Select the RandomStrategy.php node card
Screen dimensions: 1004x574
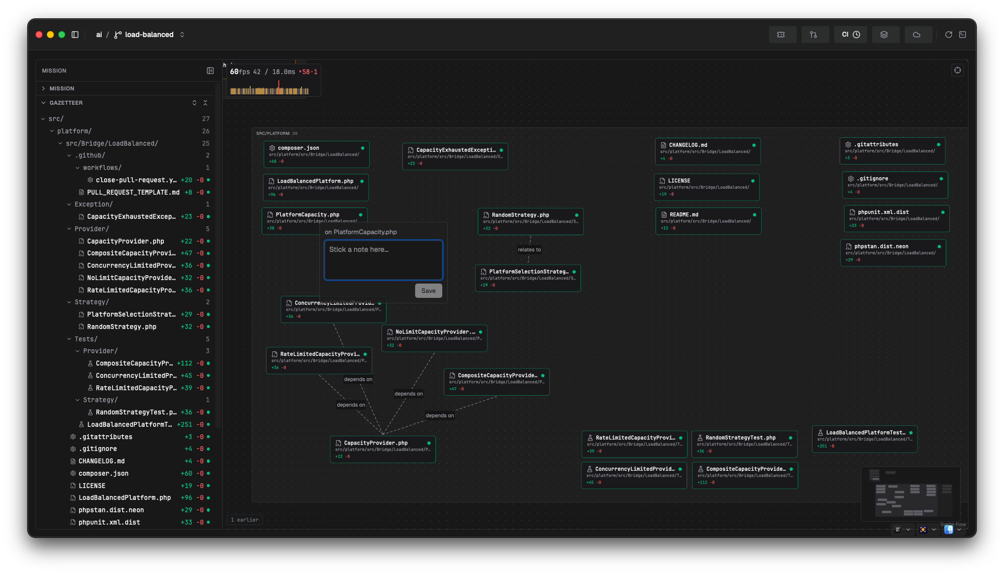click(x=531, y=221)
